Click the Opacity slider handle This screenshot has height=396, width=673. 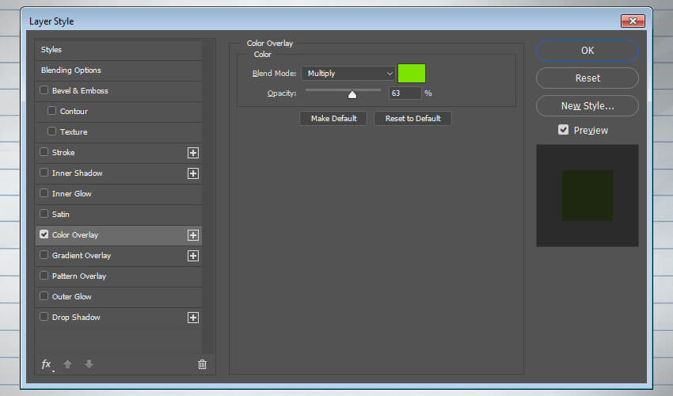(352, 94)
